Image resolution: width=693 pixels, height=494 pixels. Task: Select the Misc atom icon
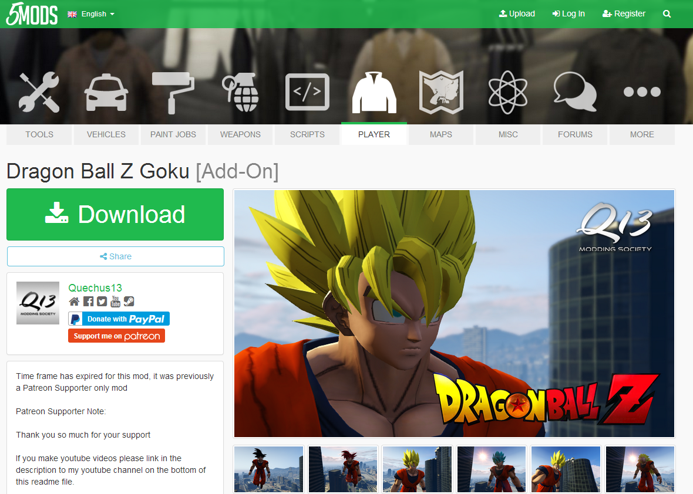pos(508,92)
